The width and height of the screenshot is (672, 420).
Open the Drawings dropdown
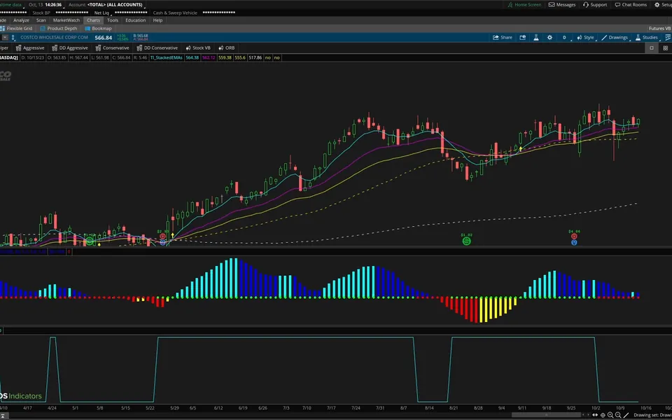pos(615,37)
